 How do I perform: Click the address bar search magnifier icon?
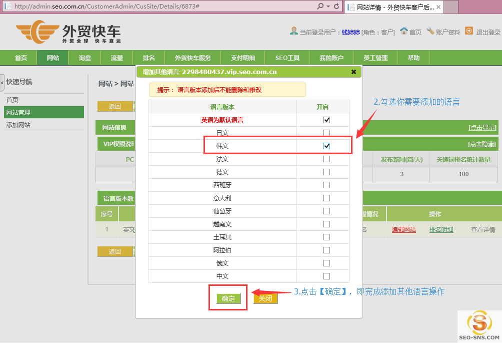point(320,7)
